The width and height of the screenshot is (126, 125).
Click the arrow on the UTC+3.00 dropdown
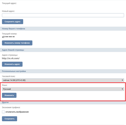[x=122, y=80]
